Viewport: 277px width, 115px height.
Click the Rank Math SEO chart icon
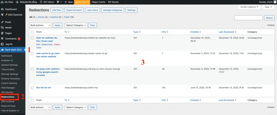click(x=2, y=50)
